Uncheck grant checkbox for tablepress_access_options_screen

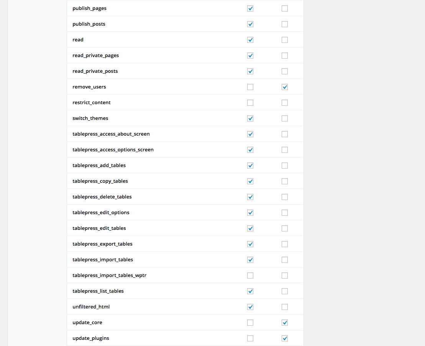[250, 150]
